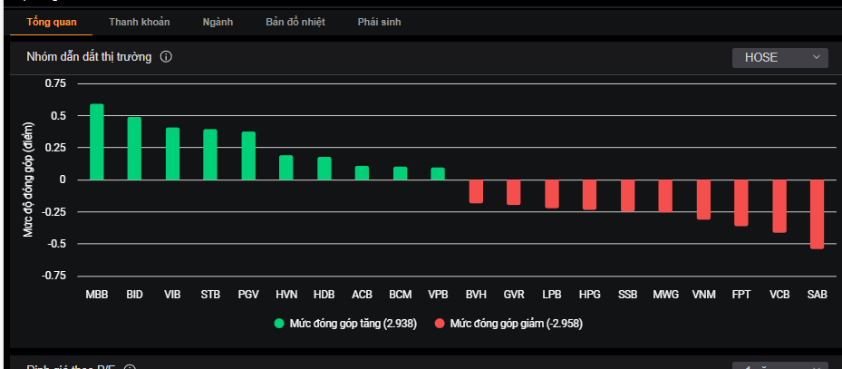Click the red VNM bar

coord(703,199)
